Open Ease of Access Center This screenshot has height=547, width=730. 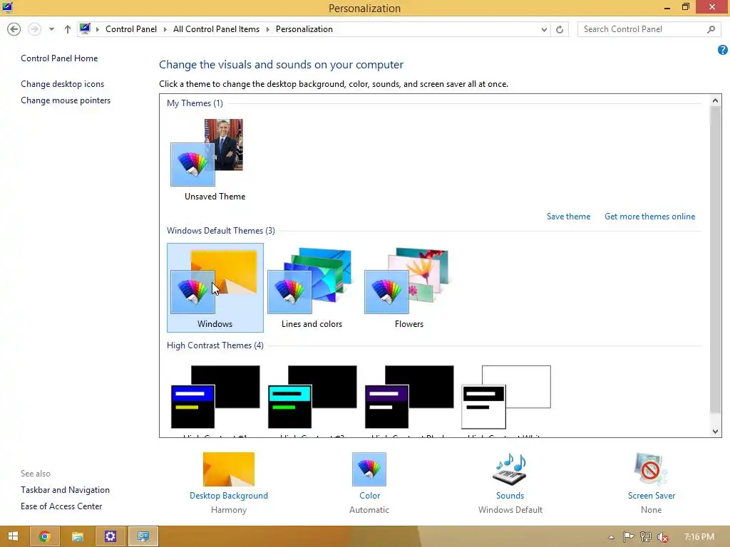pos(61,506)
